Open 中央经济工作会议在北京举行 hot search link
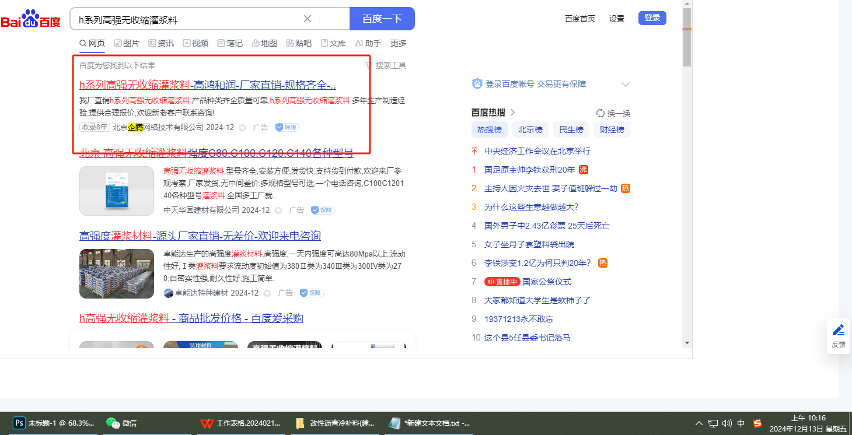This screenshot has height=435, width=852. [537, 151]
